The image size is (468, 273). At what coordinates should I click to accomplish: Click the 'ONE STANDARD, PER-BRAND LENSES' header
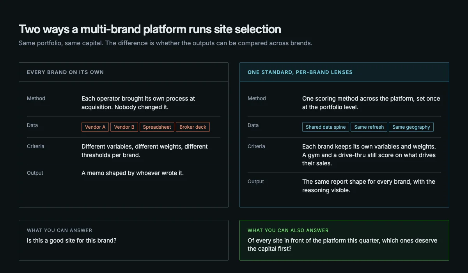[x=300, y=72]
